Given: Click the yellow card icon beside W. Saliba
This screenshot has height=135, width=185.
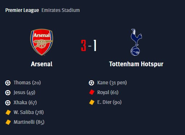Looking at the screenshot, I should [8, 112].
